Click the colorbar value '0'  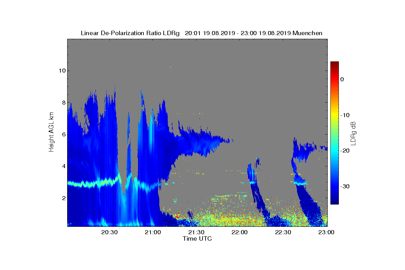tap(342, 79)
